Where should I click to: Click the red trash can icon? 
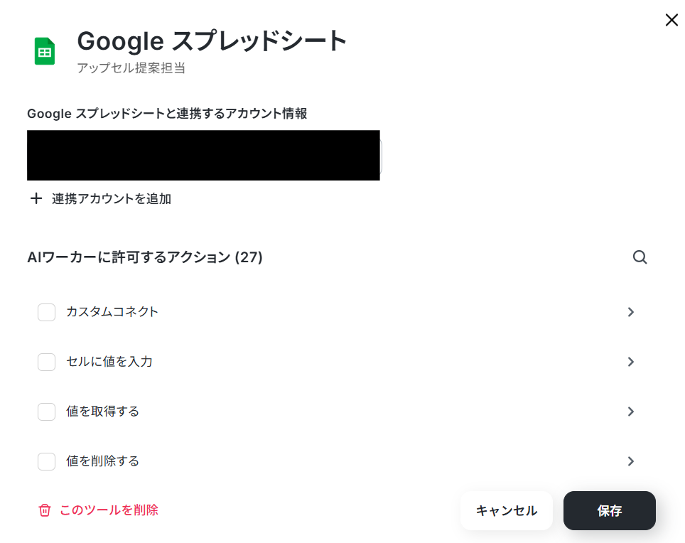click(x=45, y=510)
